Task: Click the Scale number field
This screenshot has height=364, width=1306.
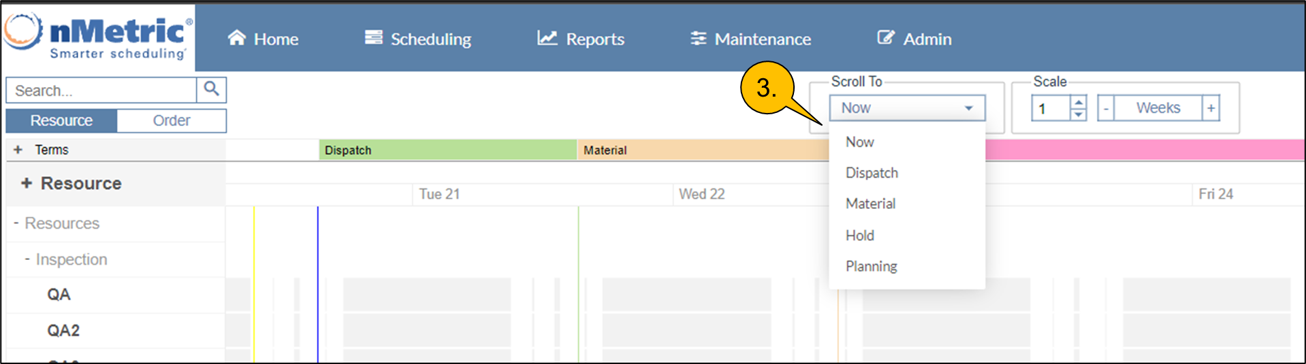Action: [1051, 108]
